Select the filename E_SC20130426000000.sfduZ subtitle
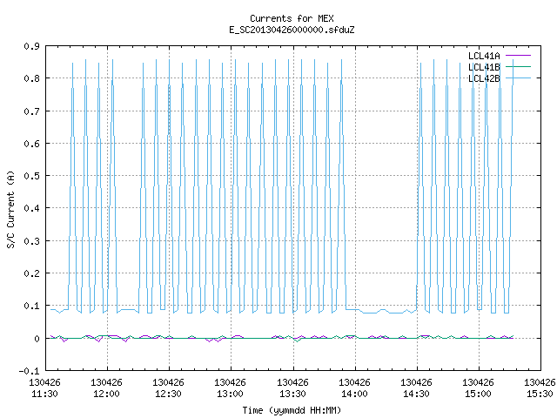Viewport: 557px width, 418px height. coord(292,30)
